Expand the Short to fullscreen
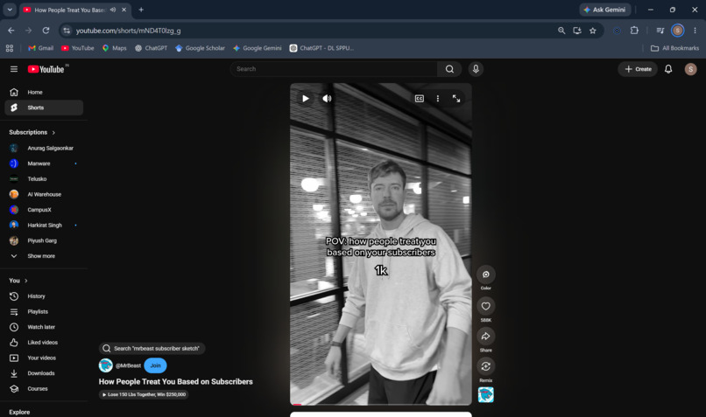This screenshot has width=706, height=417. [456, 99]
